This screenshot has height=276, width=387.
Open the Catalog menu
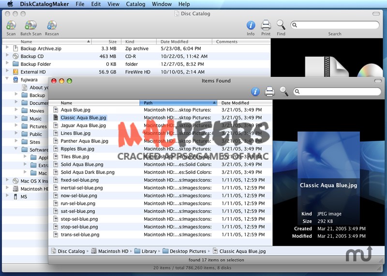point(135,4)
